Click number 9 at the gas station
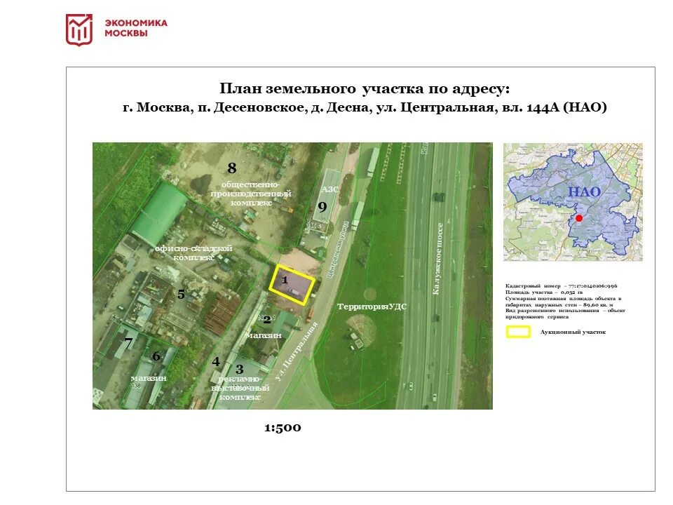The width and height of the screenshot is (673, 505). (x=322, y=206)
